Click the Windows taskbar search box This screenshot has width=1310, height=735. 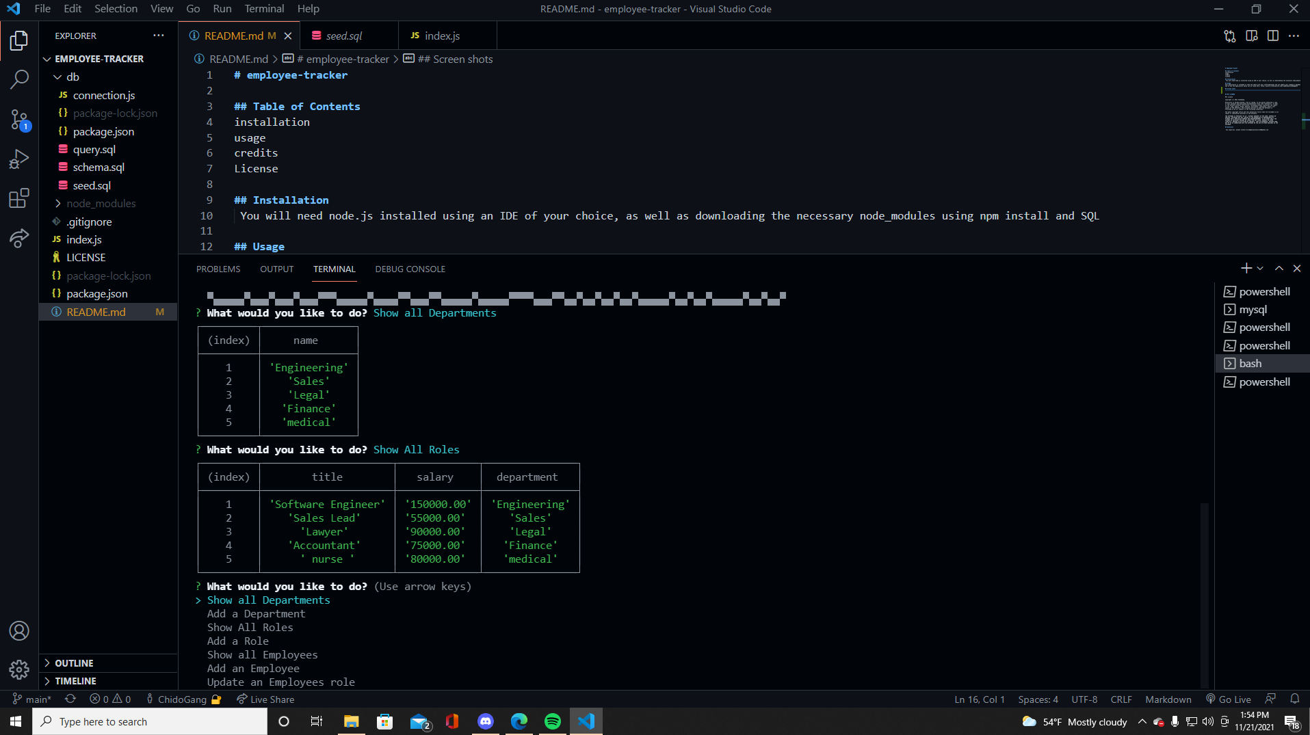point(150,721)
